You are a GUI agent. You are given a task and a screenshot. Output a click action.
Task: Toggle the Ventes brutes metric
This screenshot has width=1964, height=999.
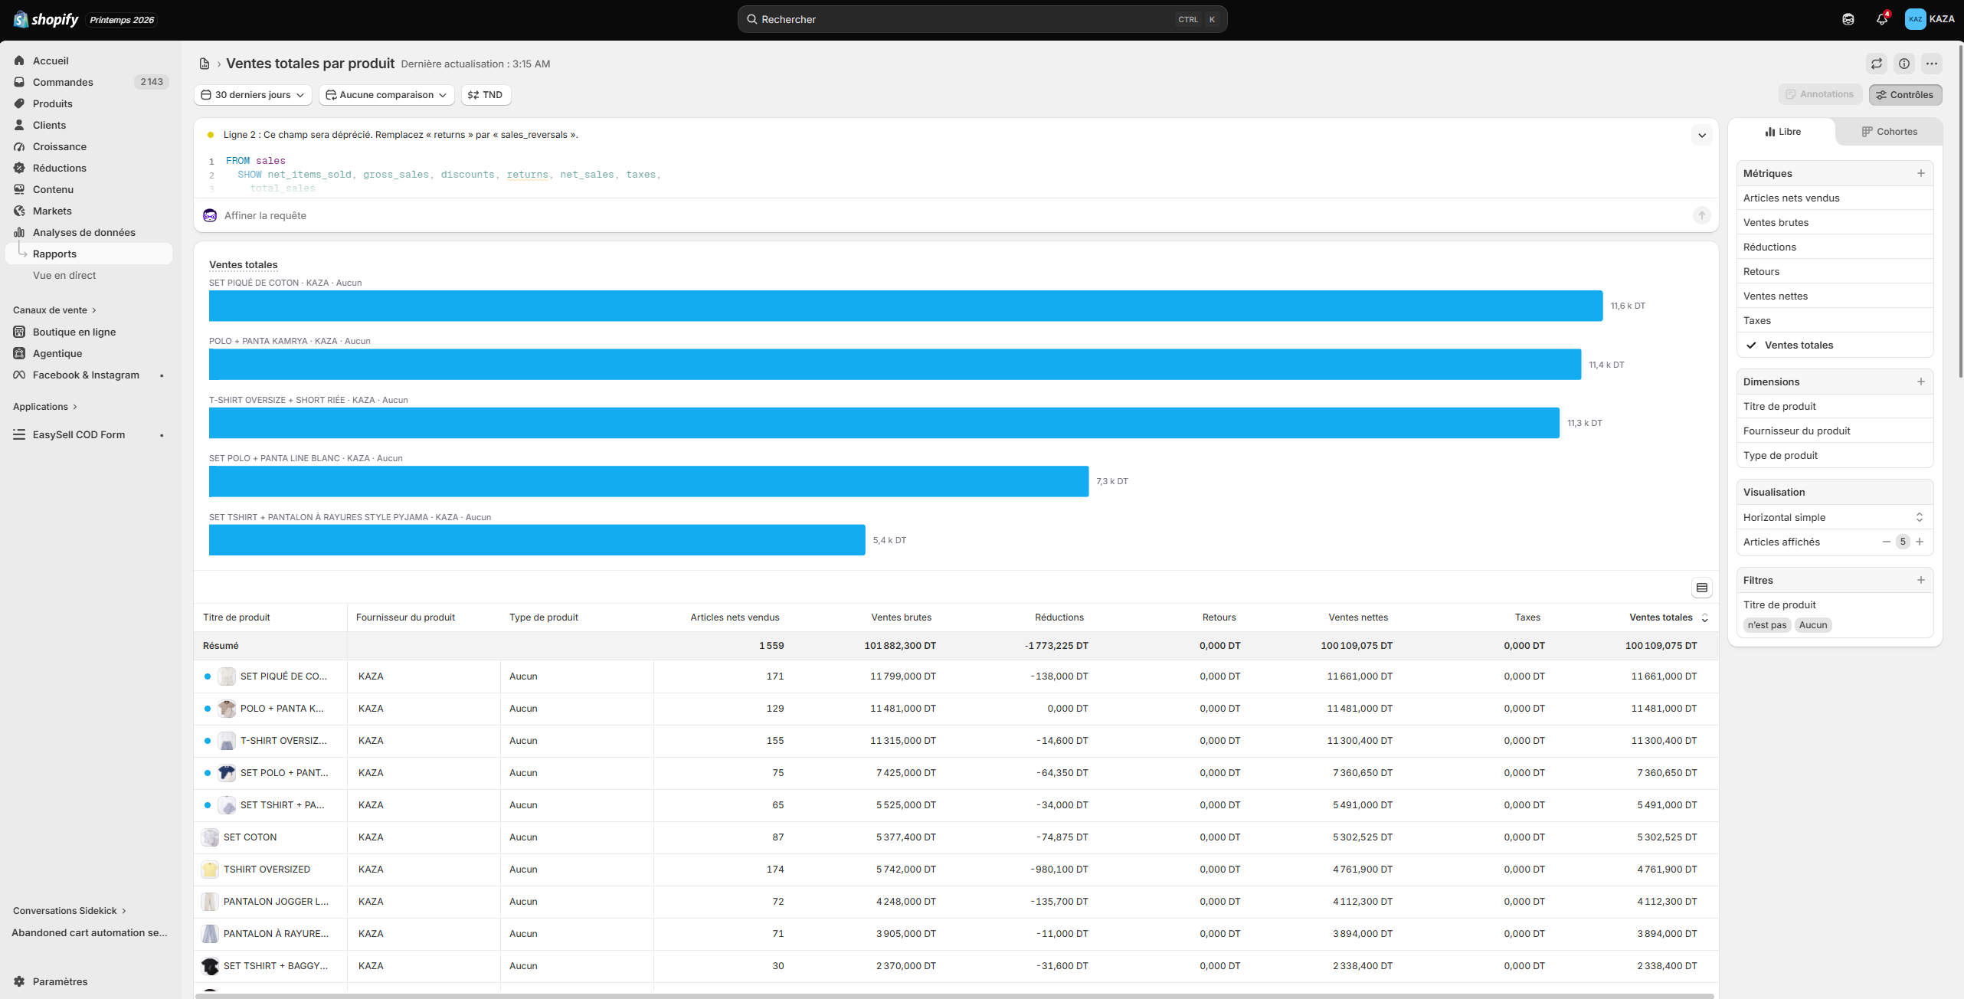[1835, 222]
